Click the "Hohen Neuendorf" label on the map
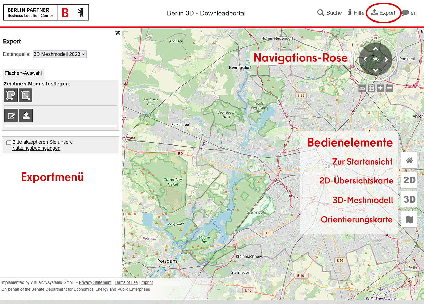The height and width of the screenshot is (304, 424). click(278, 38)
